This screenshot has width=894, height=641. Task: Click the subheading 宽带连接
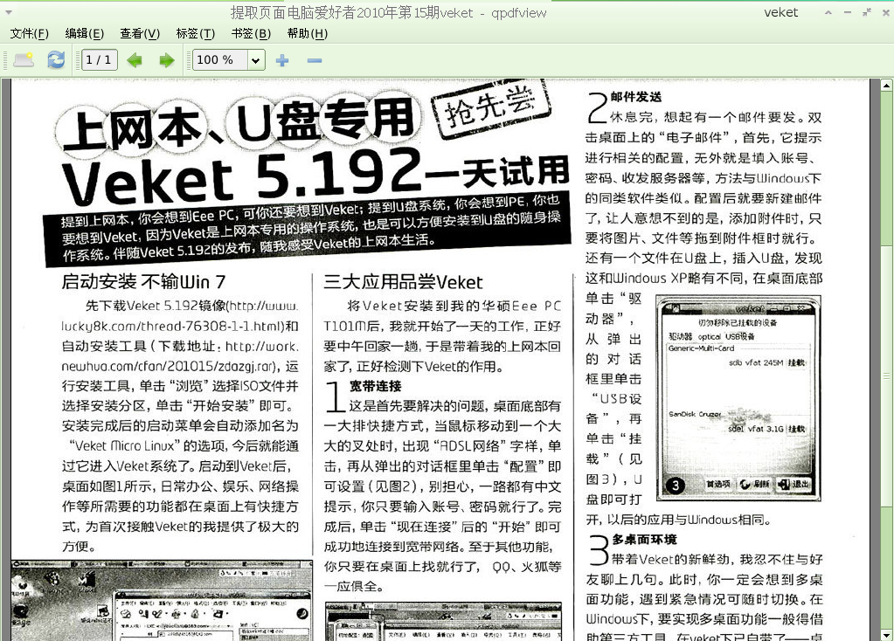click(x=375, y=386)
